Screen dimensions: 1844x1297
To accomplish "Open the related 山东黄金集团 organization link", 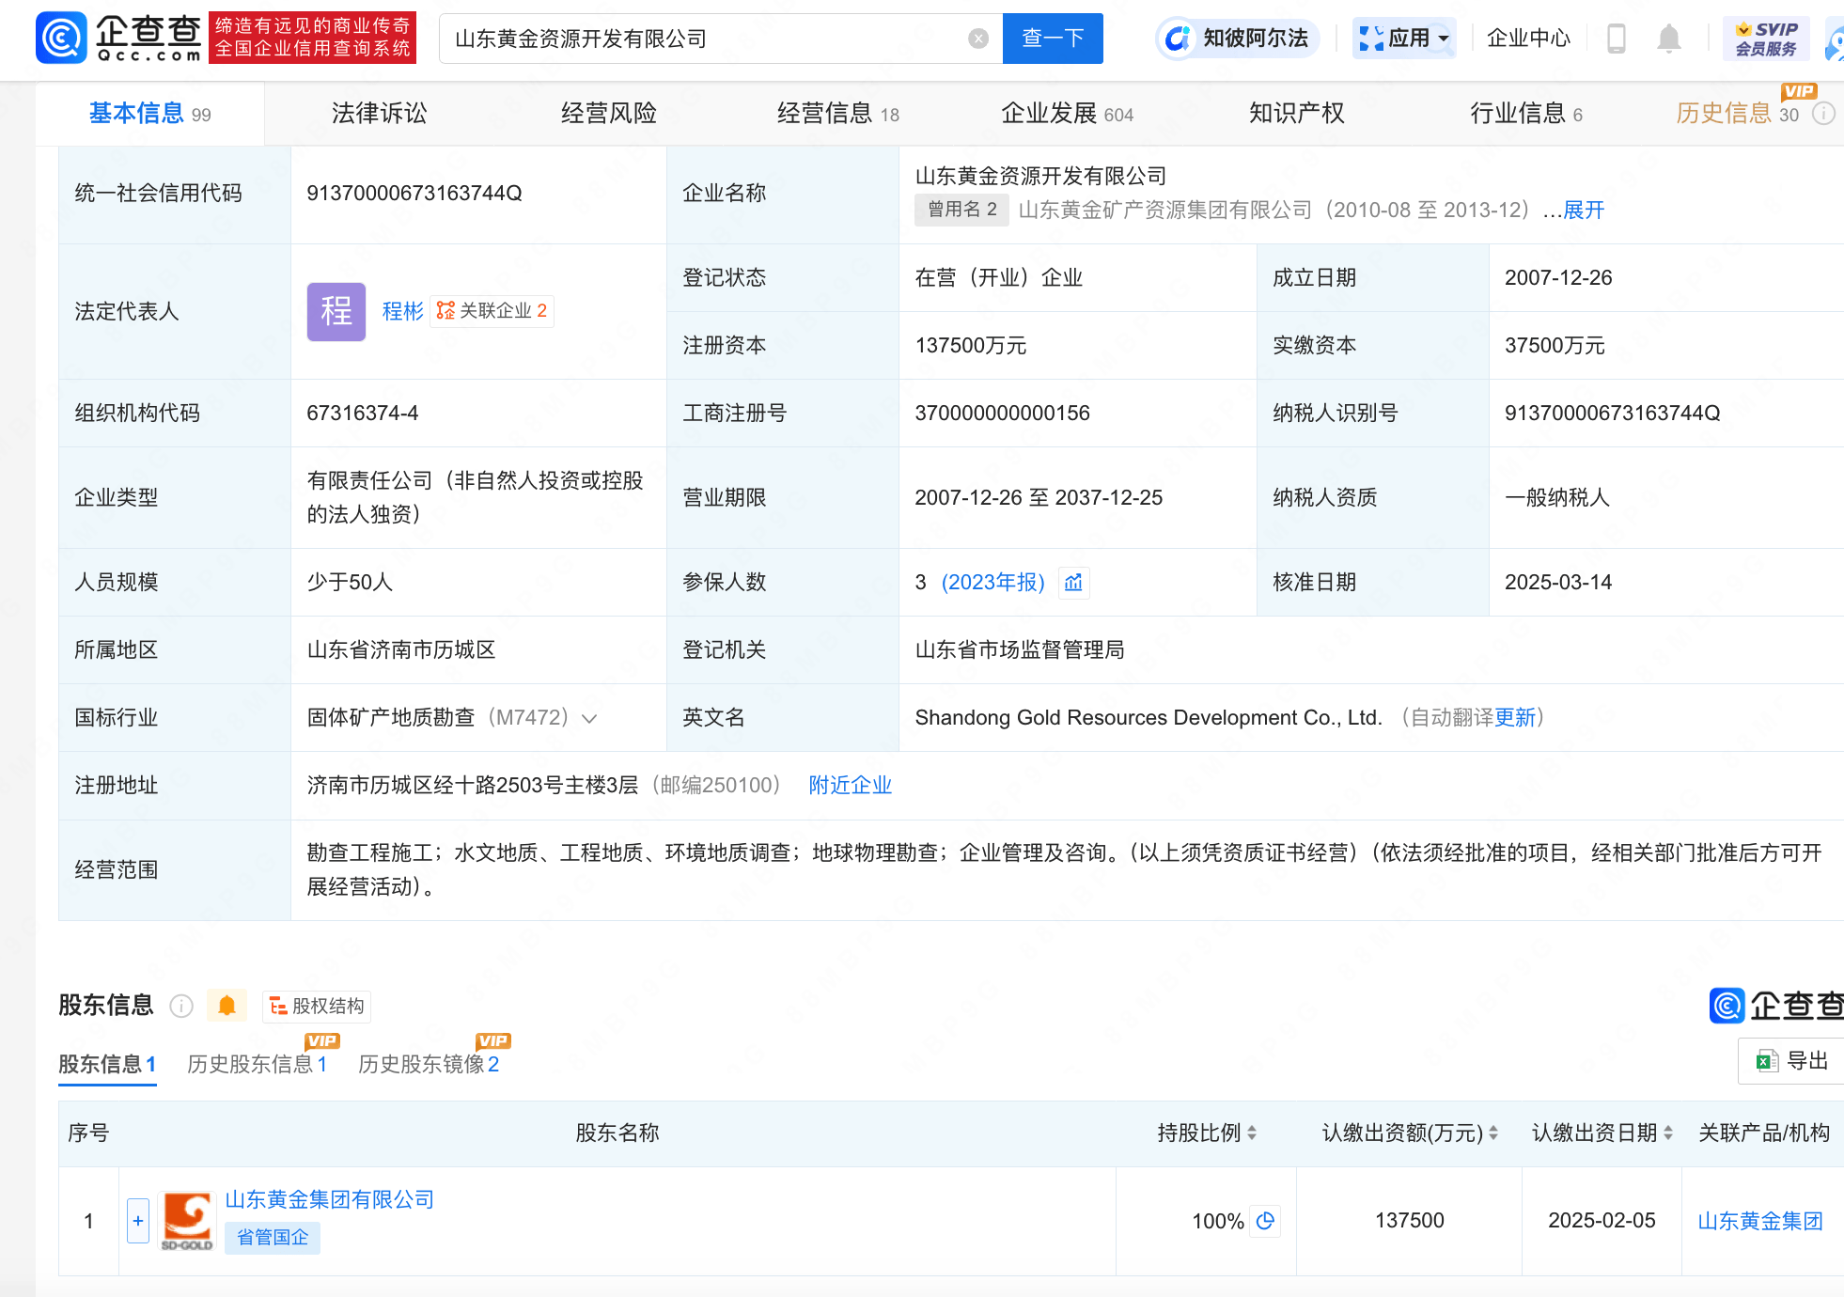I will [x=1760, y=1222].
